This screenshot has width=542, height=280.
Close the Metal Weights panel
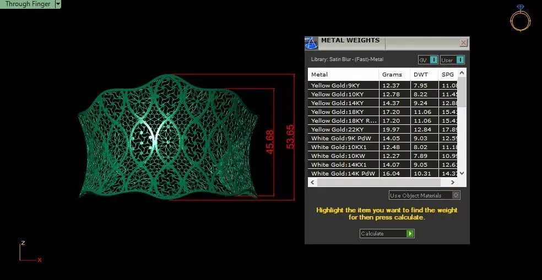464,43
